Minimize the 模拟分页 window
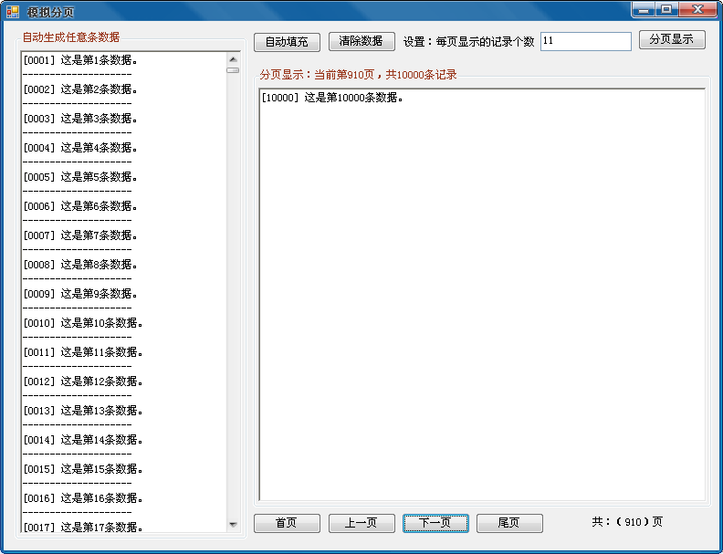The height and width of the screenshot is (554, 723). pos(644,9)
